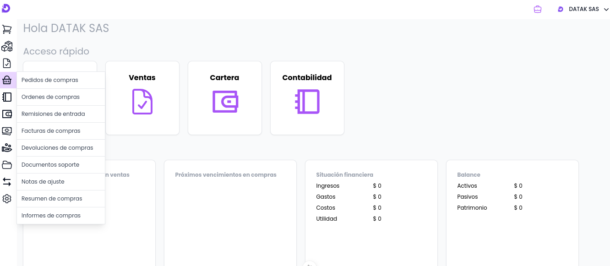610x266 pixels.
Task: Open the settings gear icon in sidebar
Action: click(7, 199)
